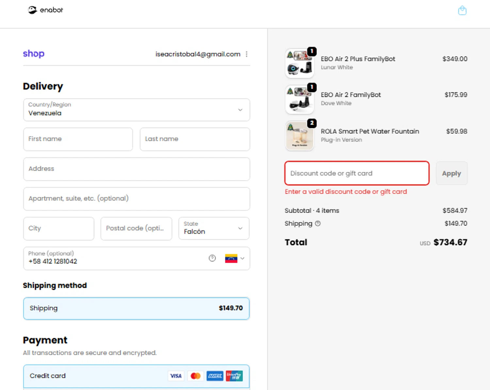The image size is (490, 390).
Task: Focus the Postal code field
Action: [136, 228]
